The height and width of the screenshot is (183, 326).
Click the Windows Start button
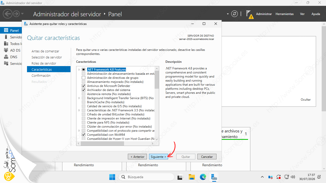[112, 177]
